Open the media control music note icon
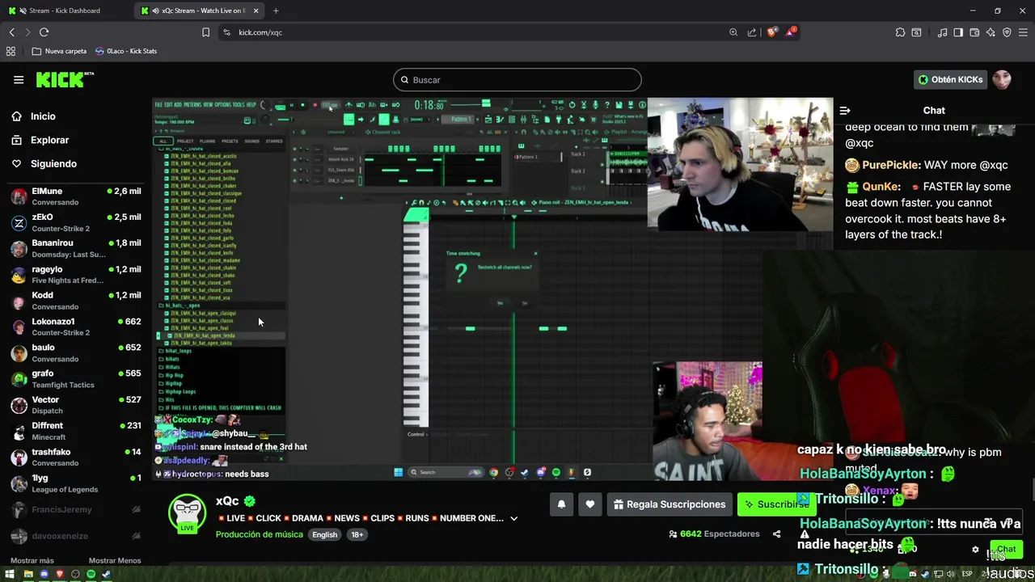The height and width of the screenshot is (582, 1035). click(x=942, y=32)
